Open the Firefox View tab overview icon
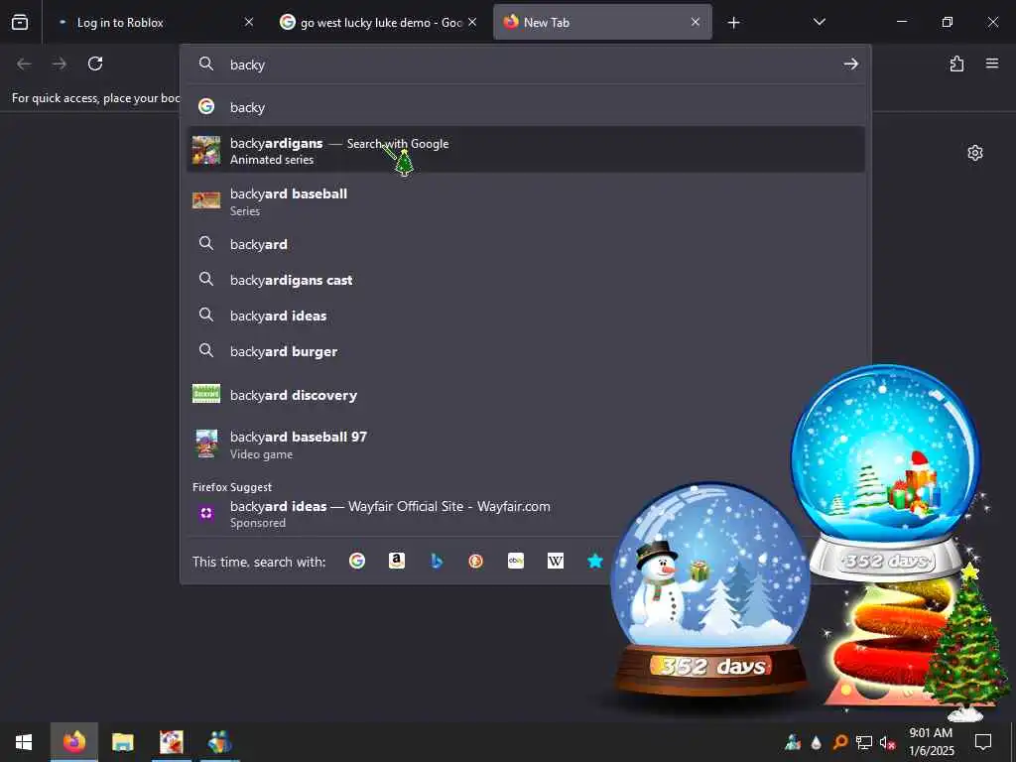 coord(20,22)
